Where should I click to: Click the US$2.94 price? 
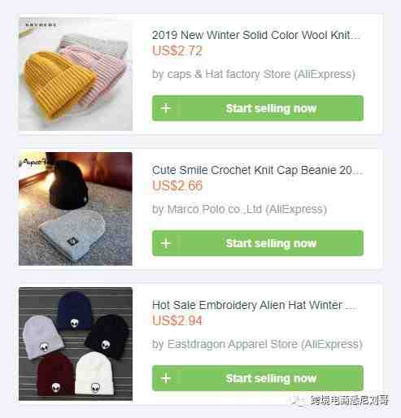(x=177, y=320)
